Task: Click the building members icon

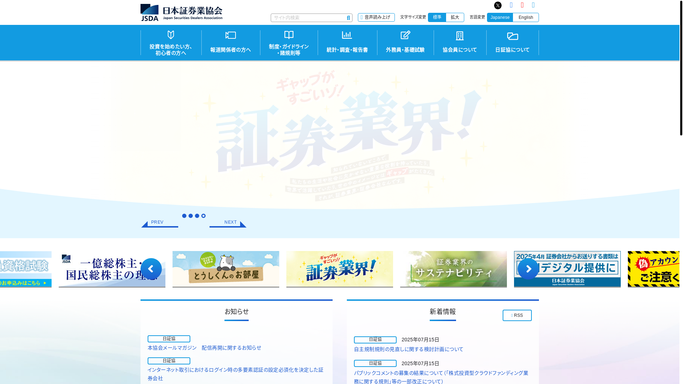Action: point(460,36)
